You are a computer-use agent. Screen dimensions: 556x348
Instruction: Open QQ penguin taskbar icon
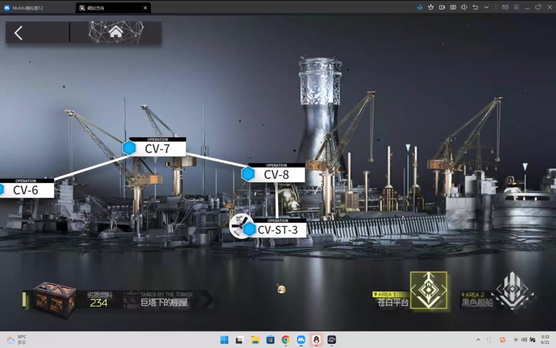point(316,340)
